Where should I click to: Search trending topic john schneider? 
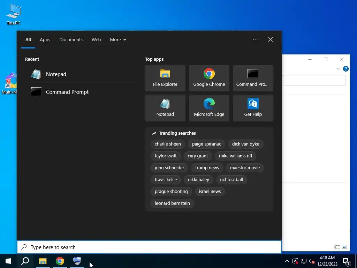click(x=169, y=167)
